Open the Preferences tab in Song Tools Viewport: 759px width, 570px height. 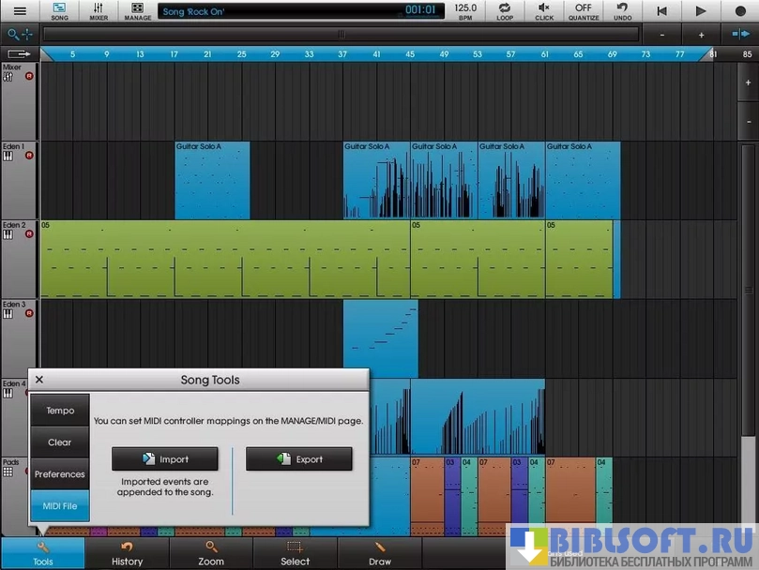[60, 474]
